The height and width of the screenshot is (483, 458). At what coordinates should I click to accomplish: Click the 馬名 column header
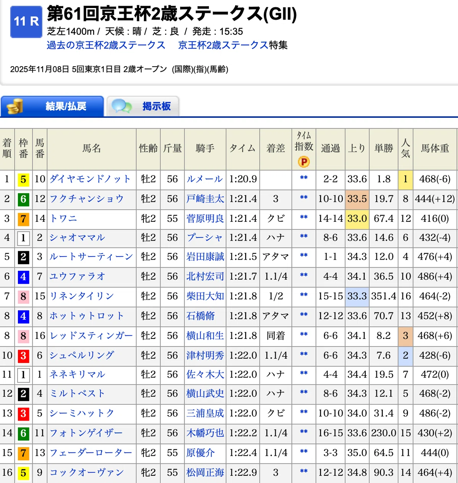(92, 149)
